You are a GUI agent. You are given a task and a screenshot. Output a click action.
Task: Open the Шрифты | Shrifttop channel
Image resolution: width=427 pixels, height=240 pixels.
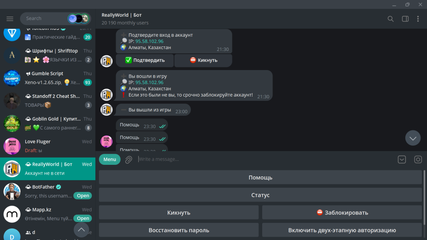[48, 55]
